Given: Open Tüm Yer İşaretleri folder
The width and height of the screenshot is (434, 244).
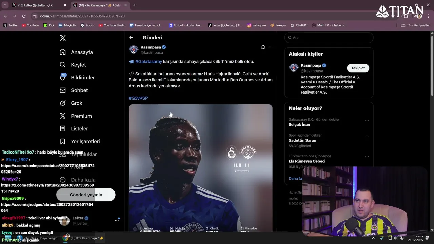Looking at the screenshot, I should click(416, 25).
